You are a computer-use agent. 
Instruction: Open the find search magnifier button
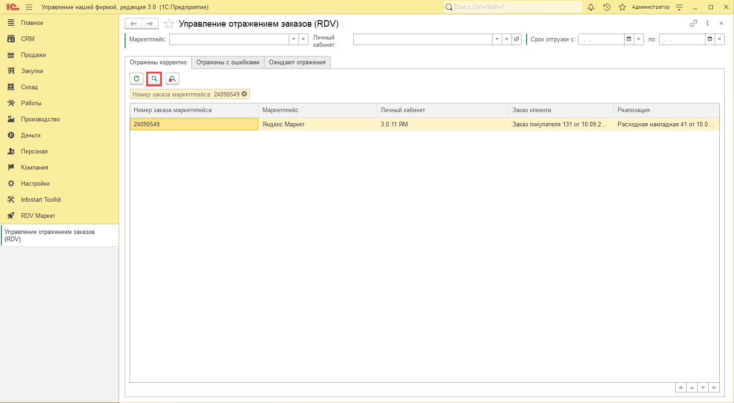[154, 79]
